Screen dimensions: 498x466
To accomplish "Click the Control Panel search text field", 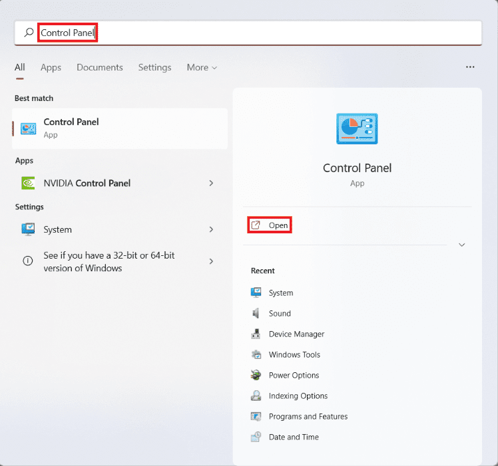I will (248, 33).
